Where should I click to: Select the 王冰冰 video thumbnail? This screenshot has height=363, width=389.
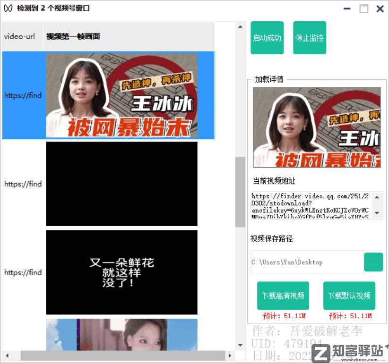[121, 95]
